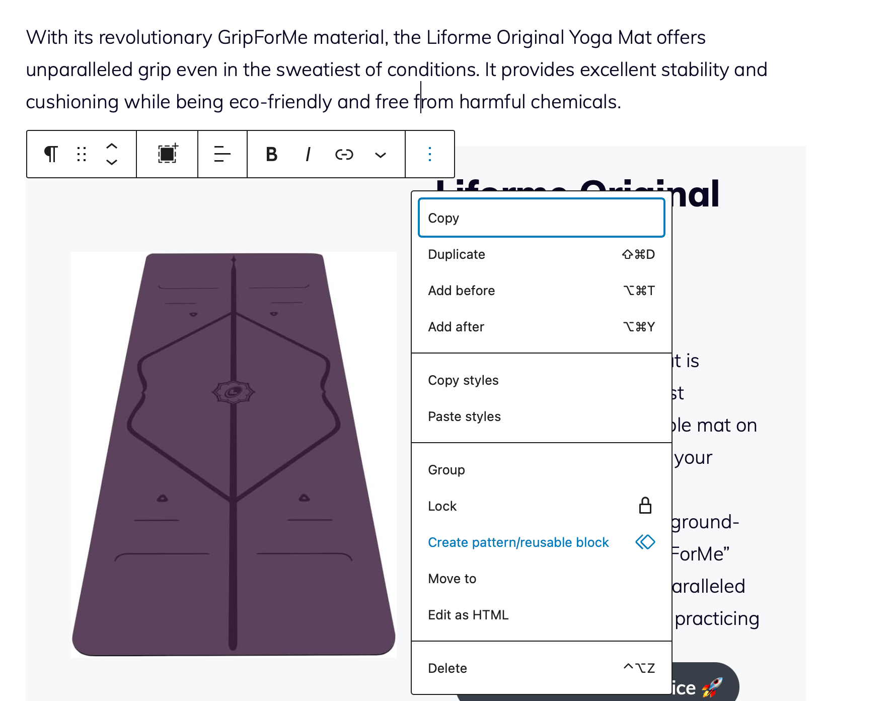
Task: Click the purple yoga mat image
Action: point(234,454)
